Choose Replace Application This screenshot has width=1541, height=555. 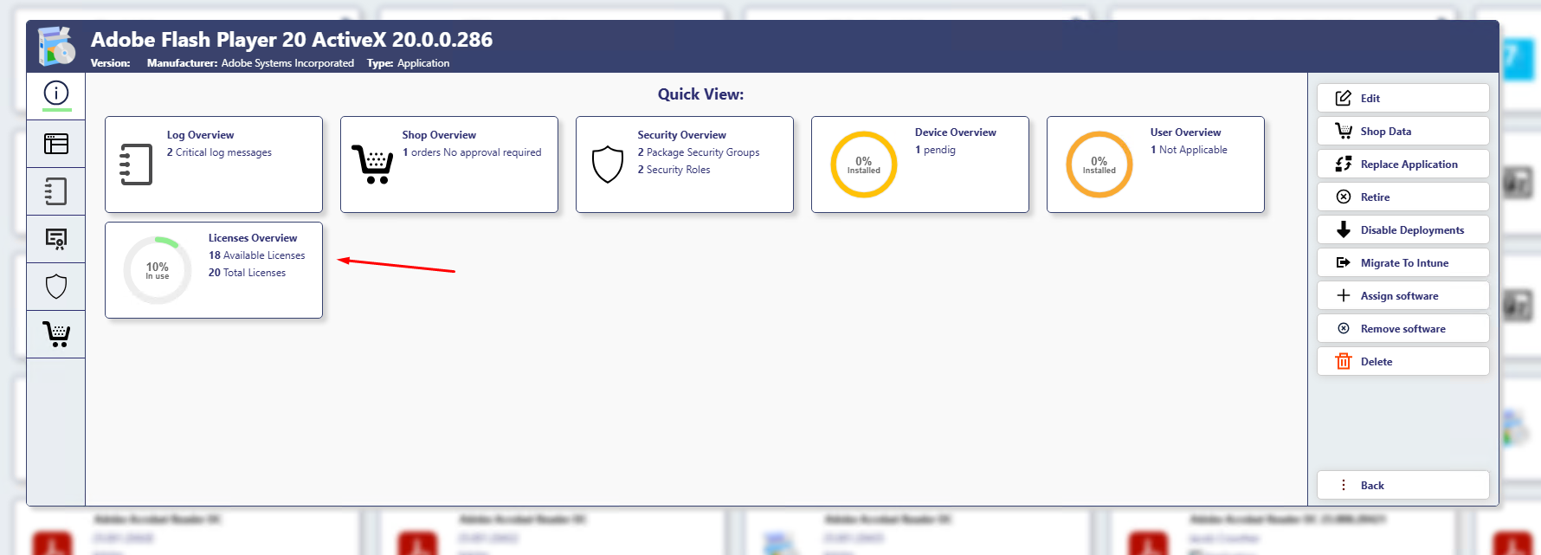tap(1402, 165)
